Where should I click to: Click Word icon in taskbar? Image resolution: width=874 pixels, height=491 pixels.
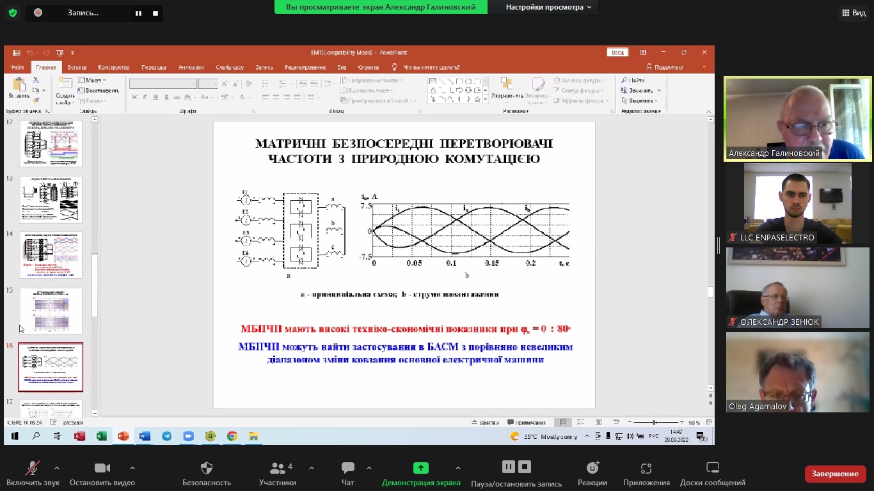click(x=145, y=436)
